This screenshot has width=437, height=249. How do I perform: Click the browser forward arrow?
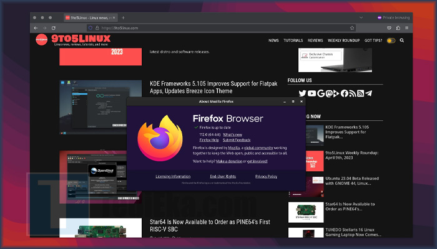tap(44, 28)
